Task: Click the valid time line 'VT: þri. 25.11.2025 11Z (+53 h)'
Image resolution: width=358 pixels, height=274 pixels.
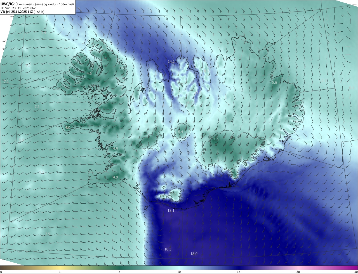Action: tap(22, 12)
